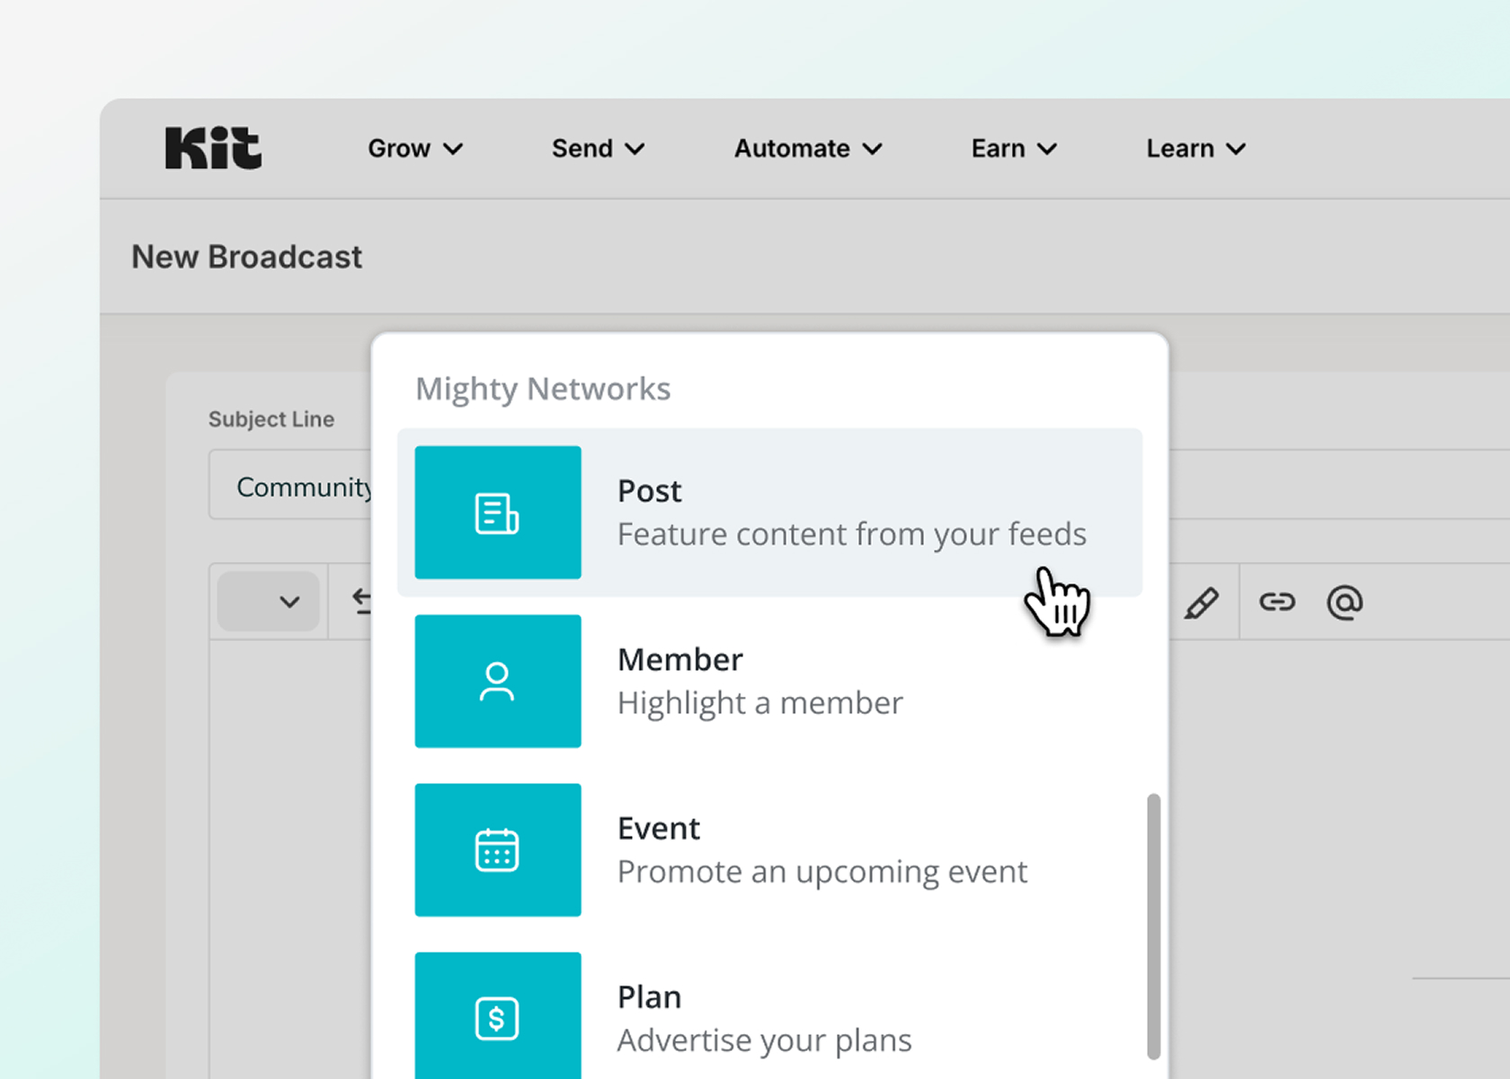
Task: Click the Kit logo
Action: click(x=213, y=148)
